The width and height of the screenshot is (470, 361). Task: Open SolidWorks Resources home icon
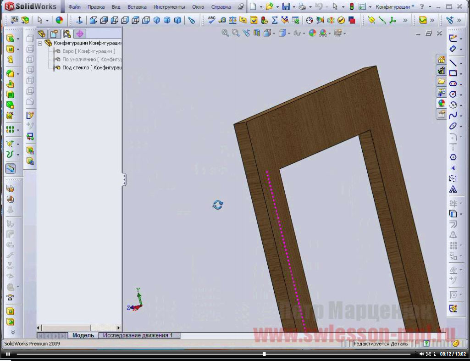(x=441, y=60)
